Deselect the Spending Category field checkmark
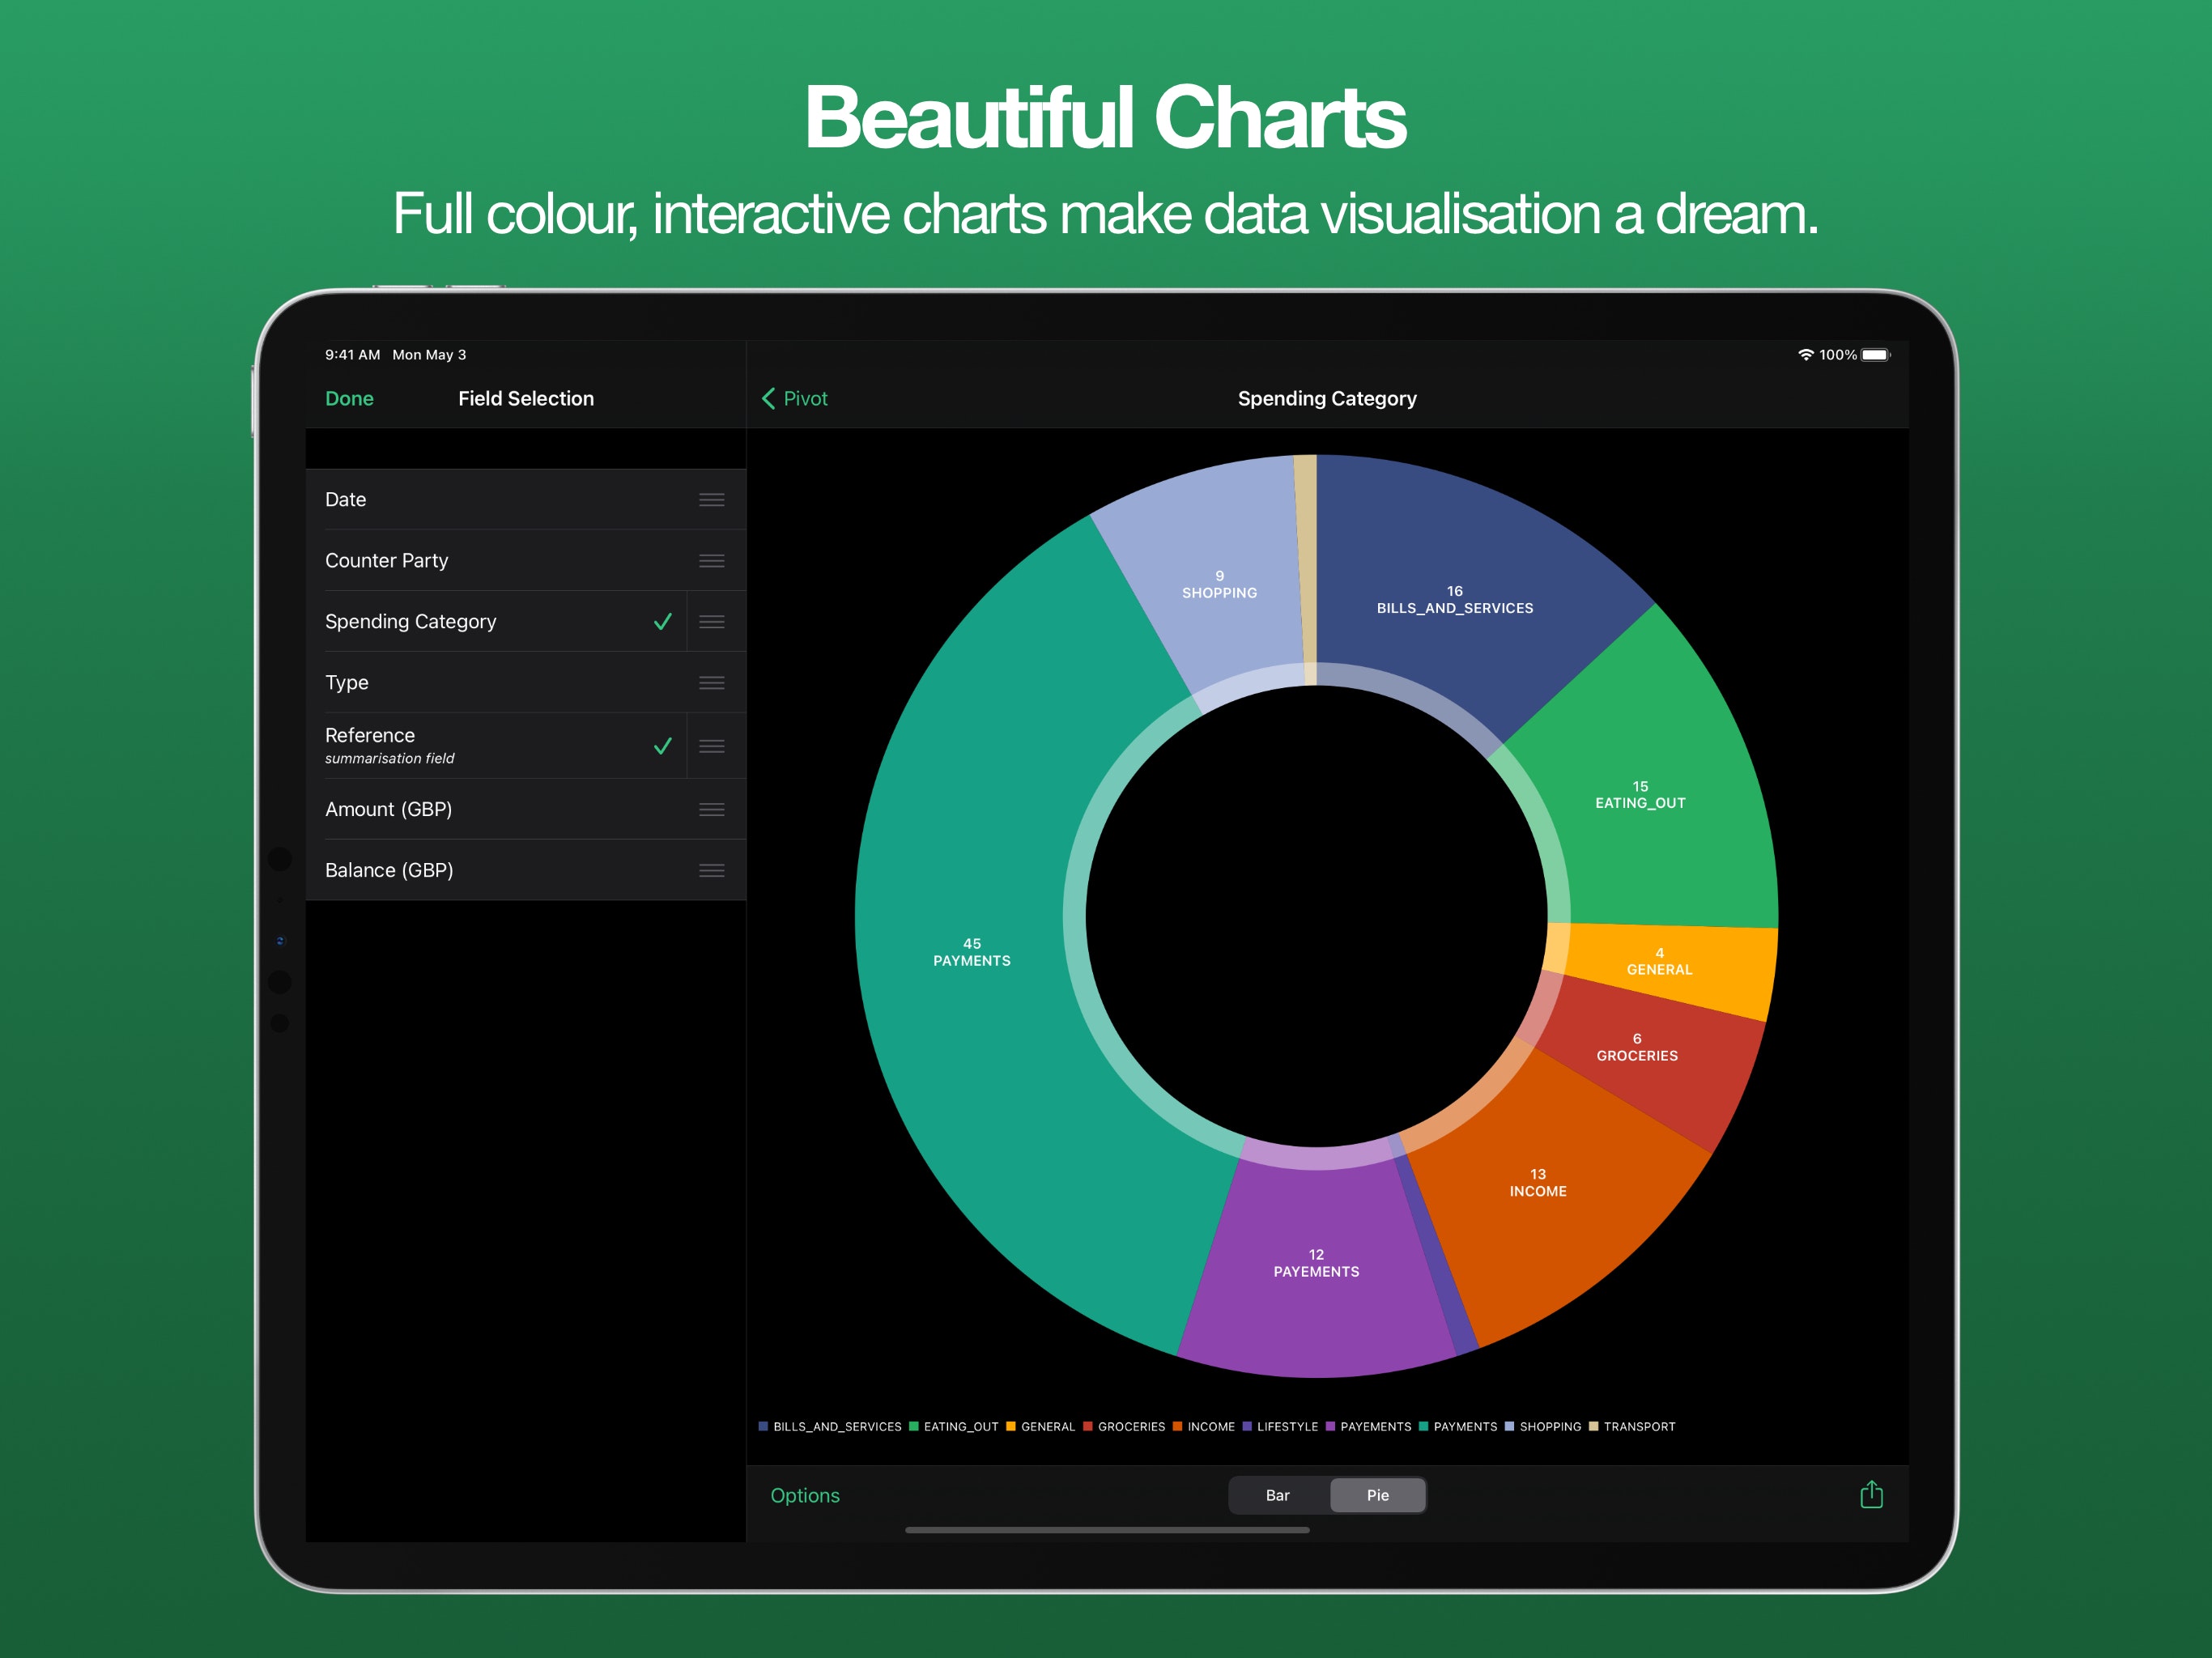Screen dimensions: 2212x1658 pyautogui.click(x=661, y=621)
